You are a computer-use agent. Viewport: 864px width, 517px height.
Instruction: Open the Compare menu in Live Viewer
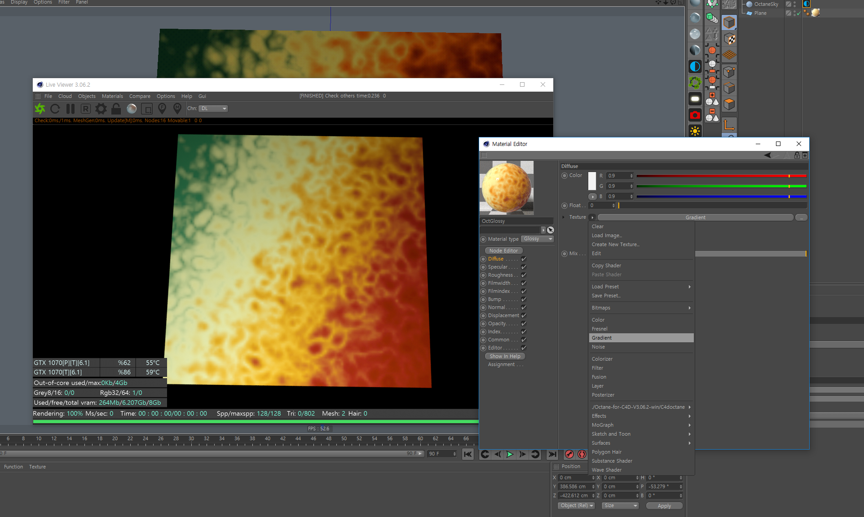click(140, 96)
